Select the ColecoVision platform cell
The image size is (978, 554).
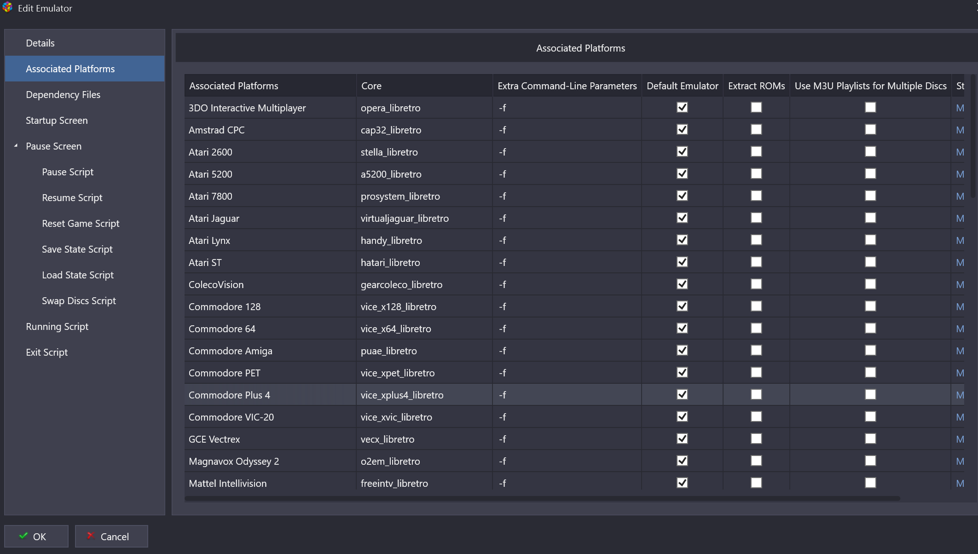271,284
